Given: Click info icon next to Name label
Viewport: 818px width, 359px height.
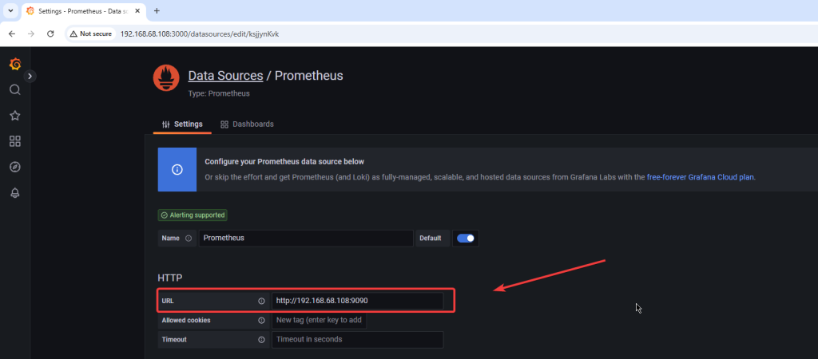Looking at the screenshot, I should pos(189,238).
